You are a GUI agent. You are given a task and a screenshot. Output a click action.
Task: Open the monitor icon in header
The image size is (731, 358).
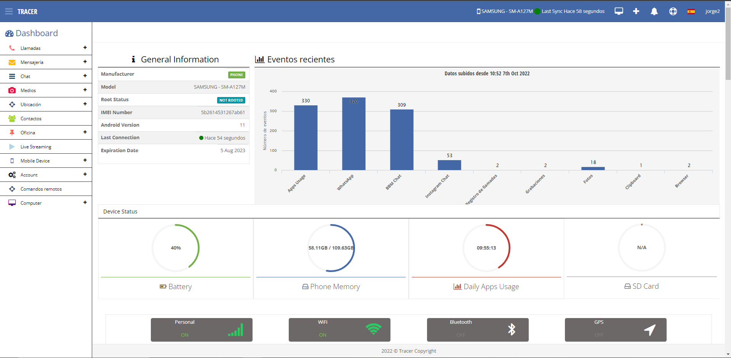pos(619,11)
